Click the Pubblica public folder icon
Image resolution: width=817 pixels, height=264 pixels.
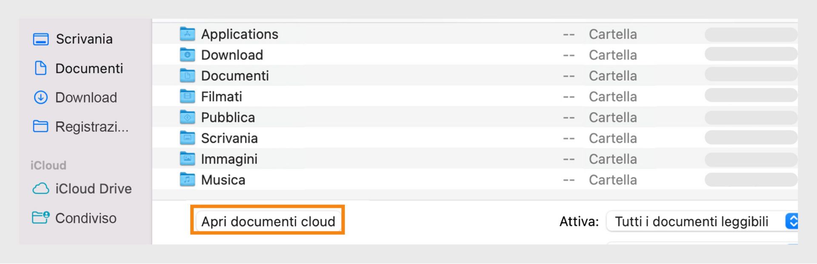pos(187,117)
